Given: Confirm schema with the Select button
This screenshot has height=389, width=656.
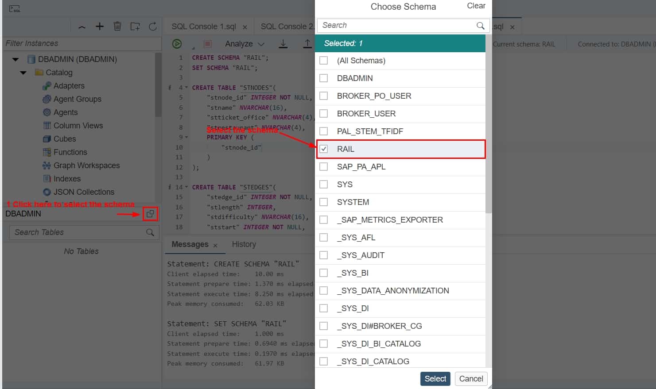Looking at the screenshot, I should (435, 379).
